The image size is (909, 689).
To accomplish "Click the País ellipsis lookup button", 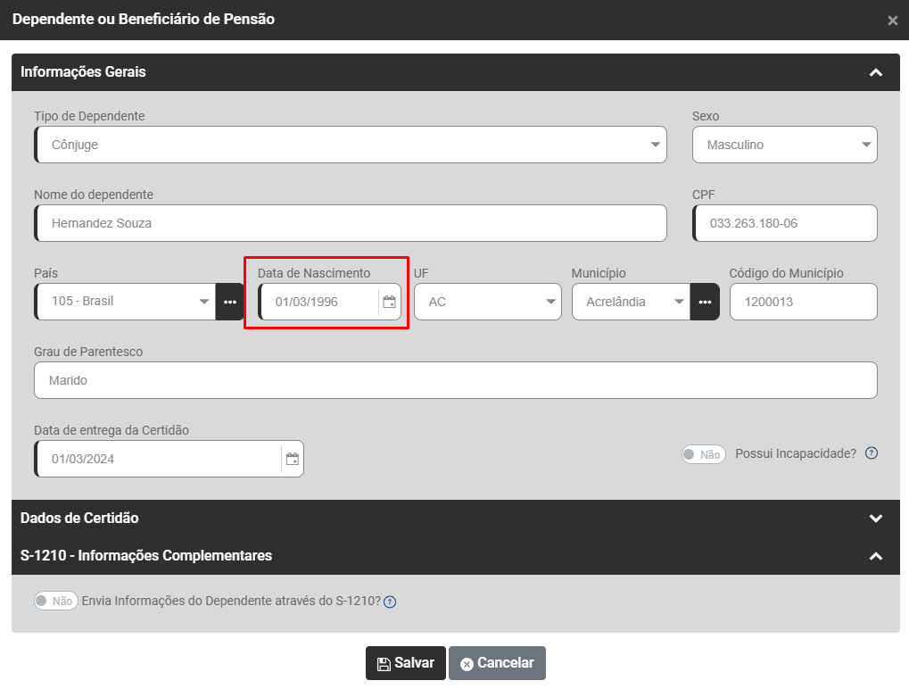I will click(x=230, y=302).
